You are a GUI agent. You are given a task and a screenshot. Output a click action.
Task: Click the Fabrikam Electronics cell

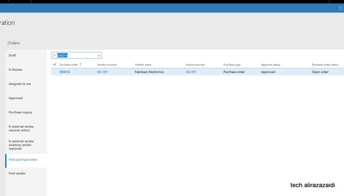pos(149,72)
